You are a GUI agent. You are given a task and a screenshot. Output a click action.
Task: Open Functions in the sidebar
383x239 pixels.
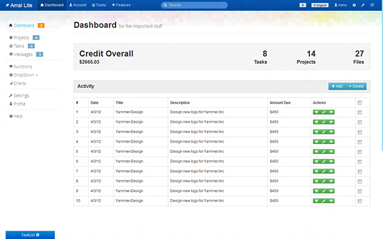(20, 66)
